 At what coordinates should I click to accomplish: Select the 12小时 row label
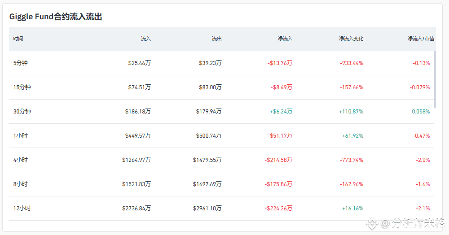22,209
